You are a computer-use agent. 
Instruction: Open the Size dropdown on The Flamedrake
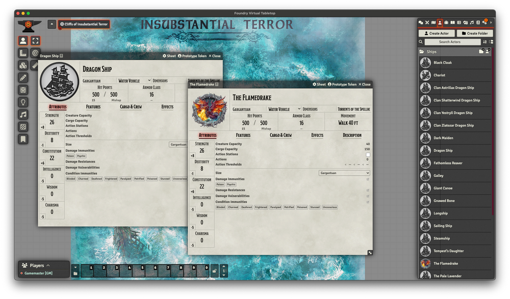pos(344,173)
